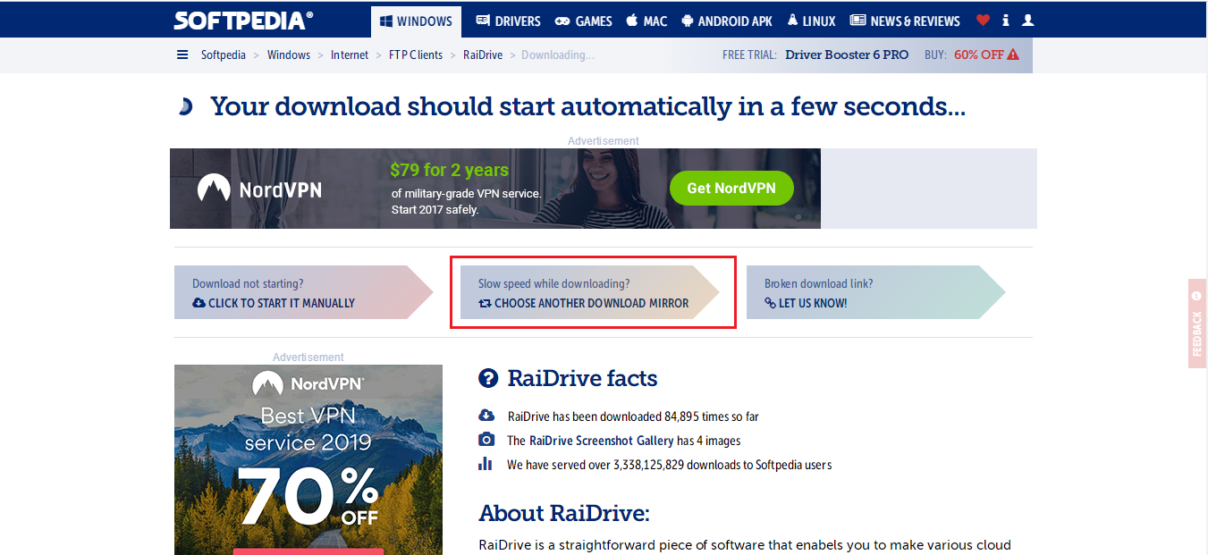This screenshot has height=555, width=1208.
Task: Open the FTP Clients breadcrumb link
Action: (x=416, y=55)
